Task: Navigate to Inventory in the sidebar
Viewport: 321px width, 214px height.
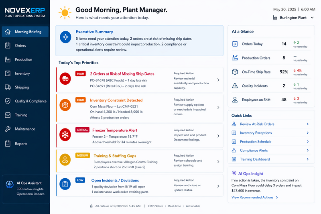Action: click(25, 73)
